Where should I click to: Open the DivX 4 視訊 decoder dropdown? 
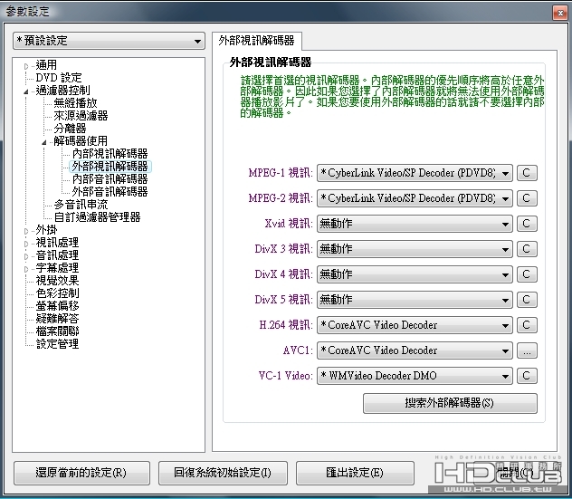pyautogui.click(x=415, y=274)
